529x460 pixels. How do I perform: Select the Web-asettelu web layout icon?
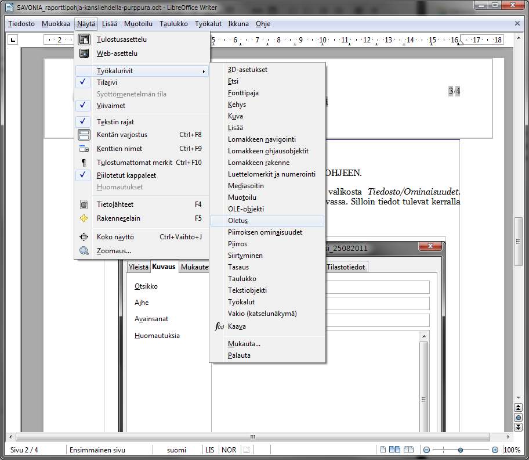(84, 53)
